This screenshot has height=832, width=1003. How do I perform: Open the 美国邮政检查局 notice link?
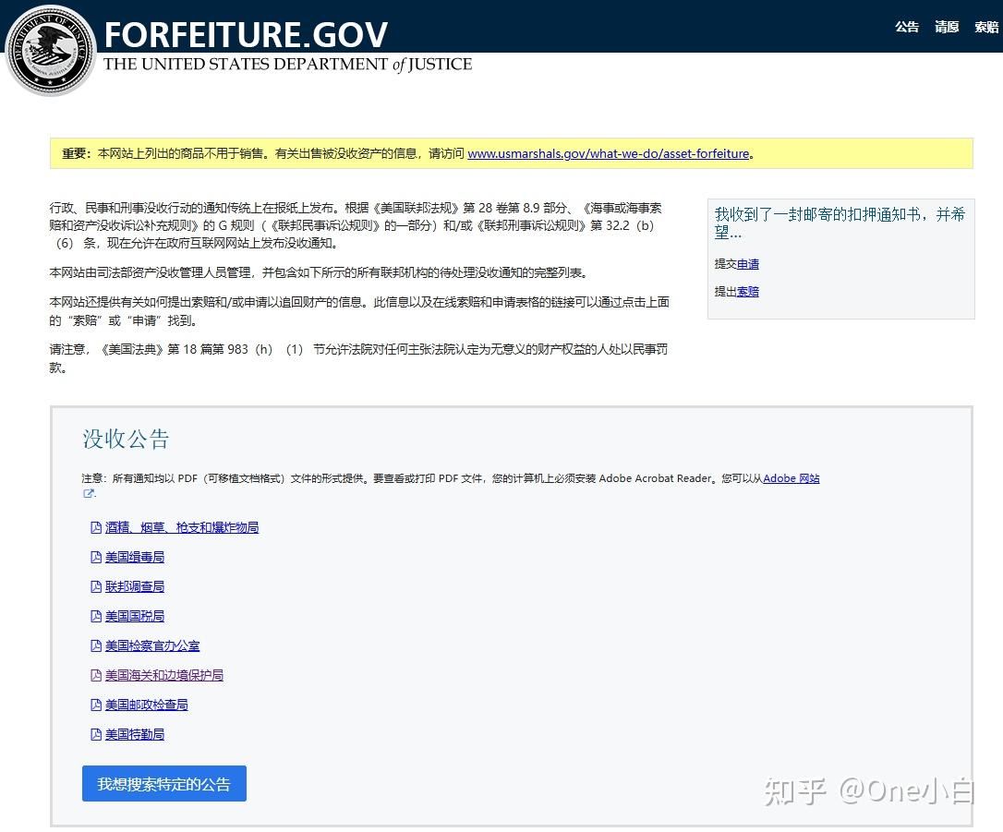click(146, 704)
